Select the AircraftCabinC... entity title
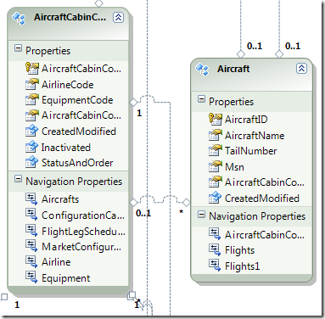The width and height of the screenshot is (325, 319). click(x=70, y=17)
